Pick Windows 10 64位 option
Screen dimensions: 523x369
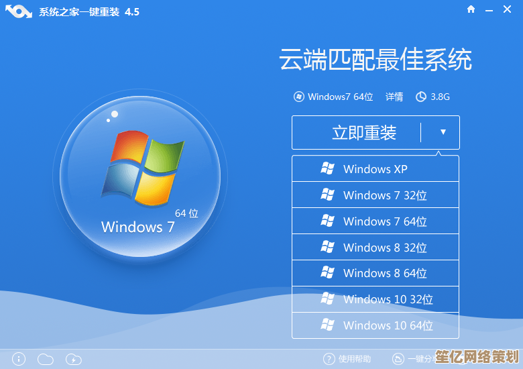coord(375,325)
